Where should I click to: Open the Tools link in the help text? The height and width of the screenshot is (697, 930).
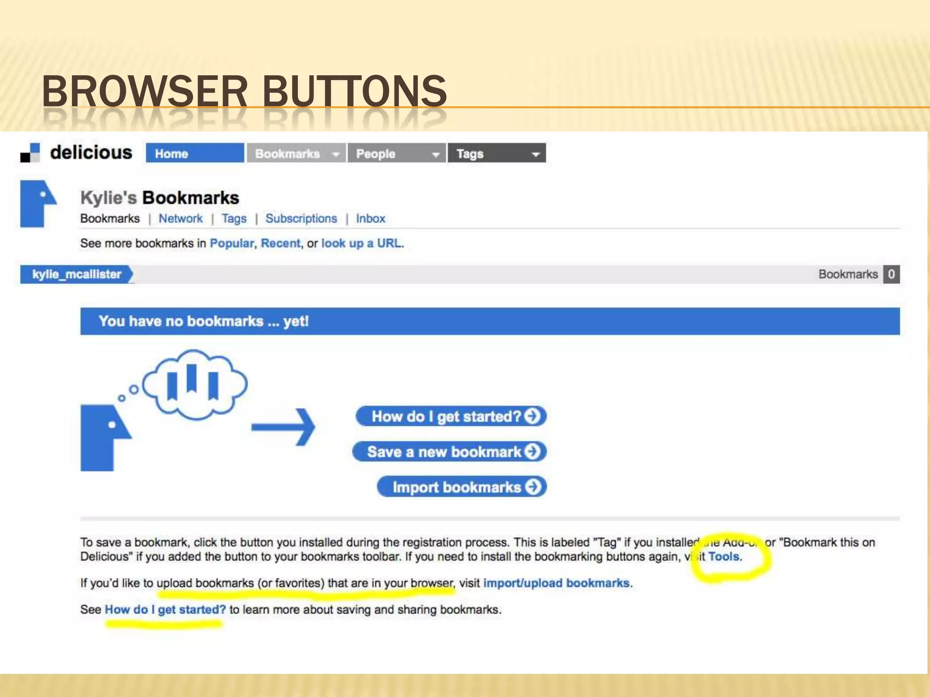[724, 556]
